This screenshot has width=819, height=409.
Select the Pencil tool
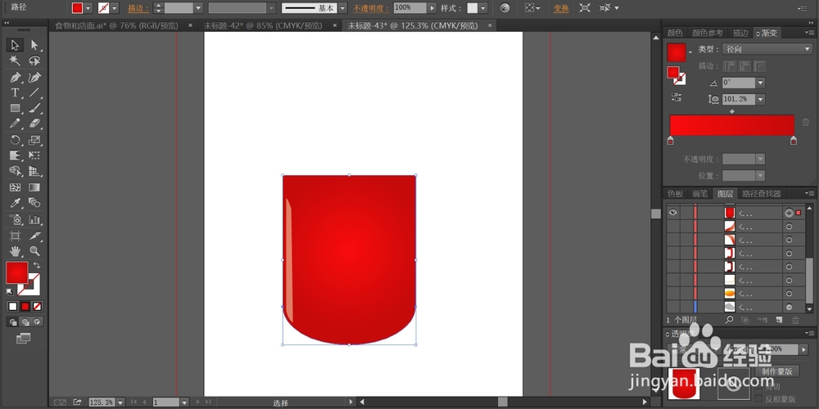point(15,124)
